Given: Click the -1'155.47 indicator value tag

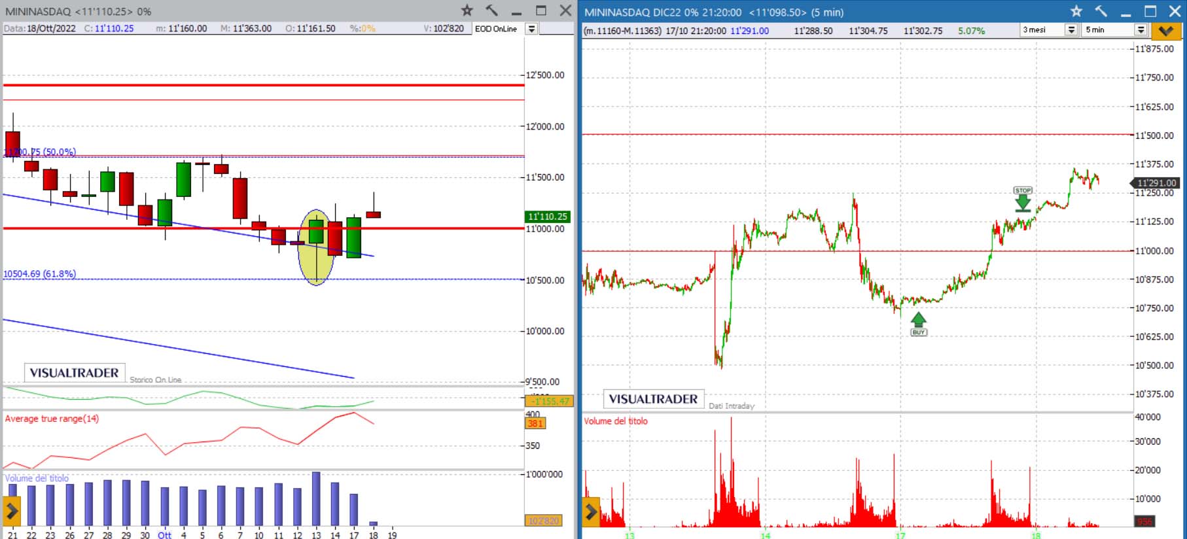Looking at the screenshot, I should pyautogui.click(x=548, y=401).
